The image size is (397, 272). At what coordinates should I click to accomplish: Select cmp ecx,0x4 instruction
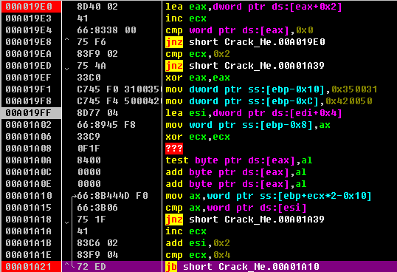[198, 255]
